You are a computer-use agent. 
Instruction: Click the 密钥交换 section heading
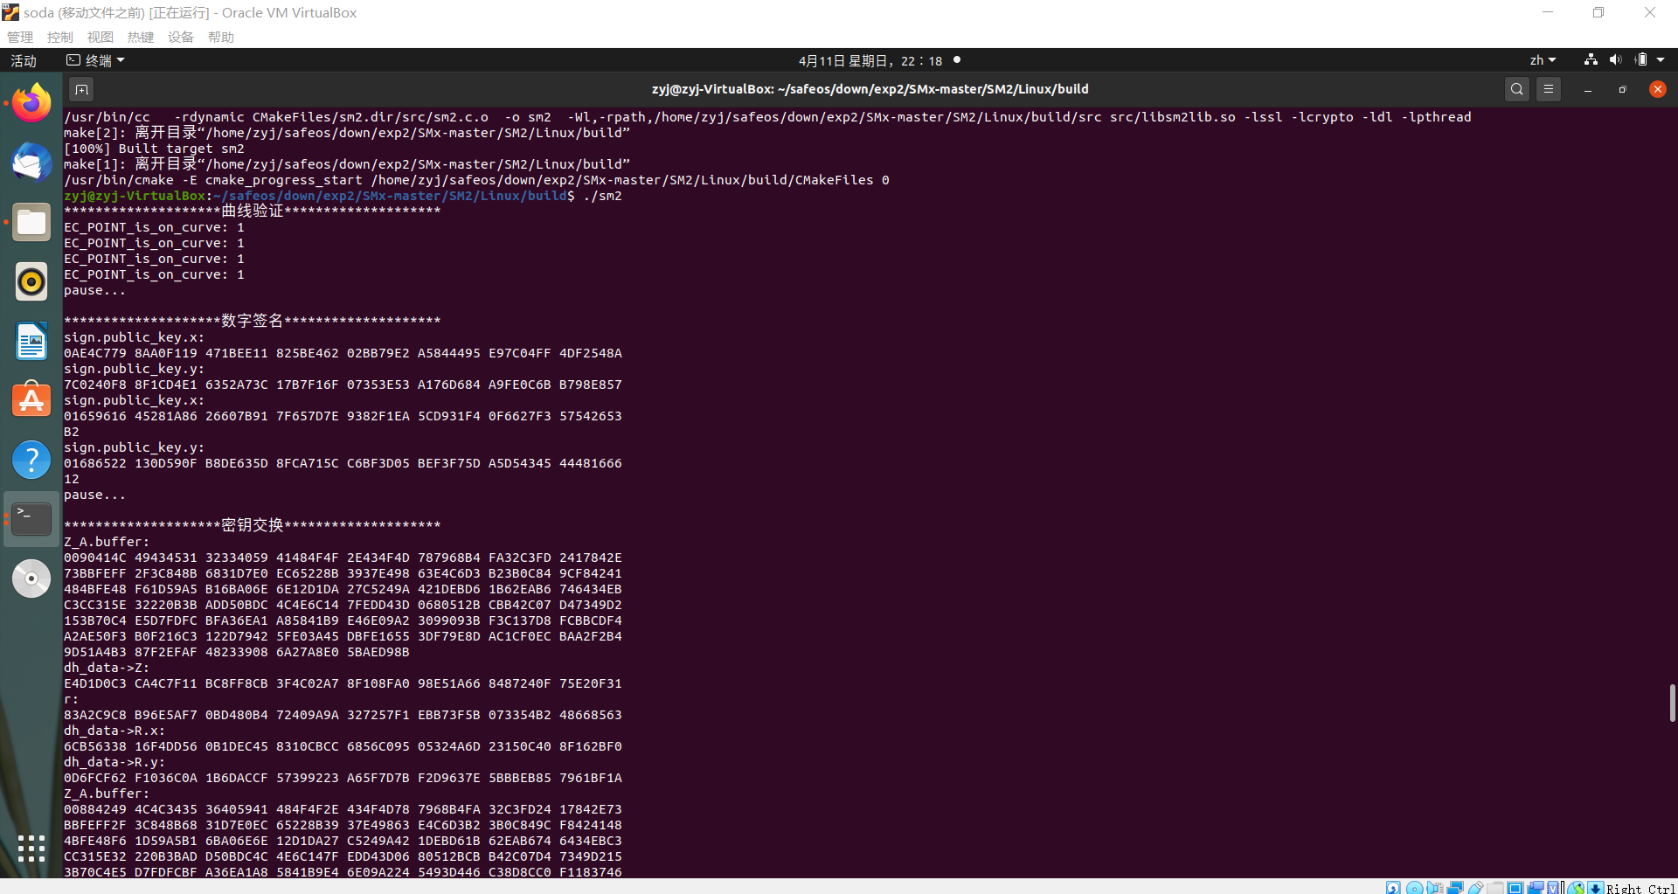253,525
